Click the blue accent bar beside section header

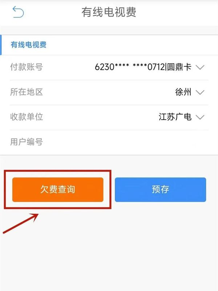click(x=1, y=45)
